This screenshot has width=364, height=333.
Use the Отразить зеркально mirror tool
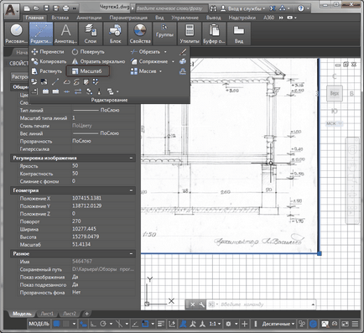click(x=98, y=61)
